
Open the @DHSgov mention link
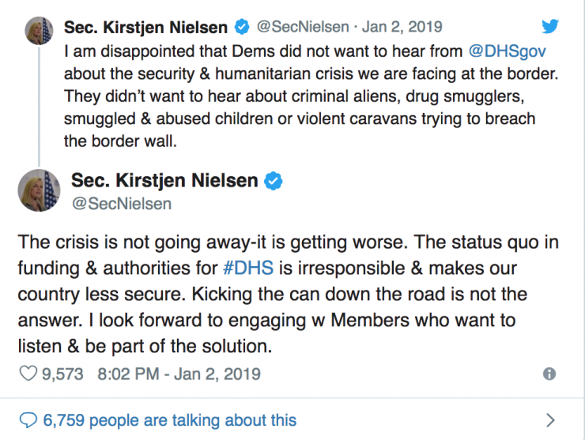[x=507, y=51]
